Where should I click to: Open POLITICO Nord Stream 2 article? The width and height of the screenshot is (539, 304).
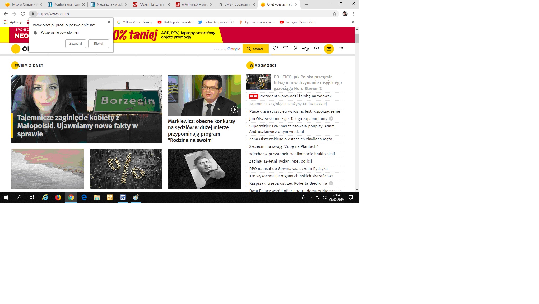pyautogui.click(x=308, y=83)
